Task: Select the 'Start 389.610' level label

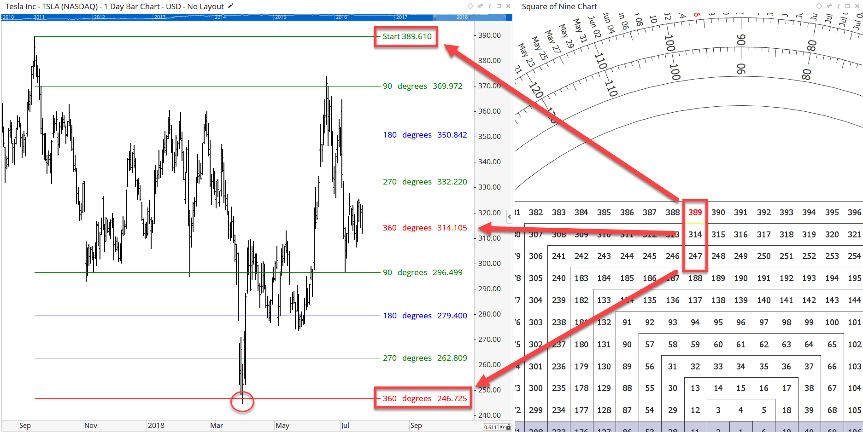Action: click(407, 36)
